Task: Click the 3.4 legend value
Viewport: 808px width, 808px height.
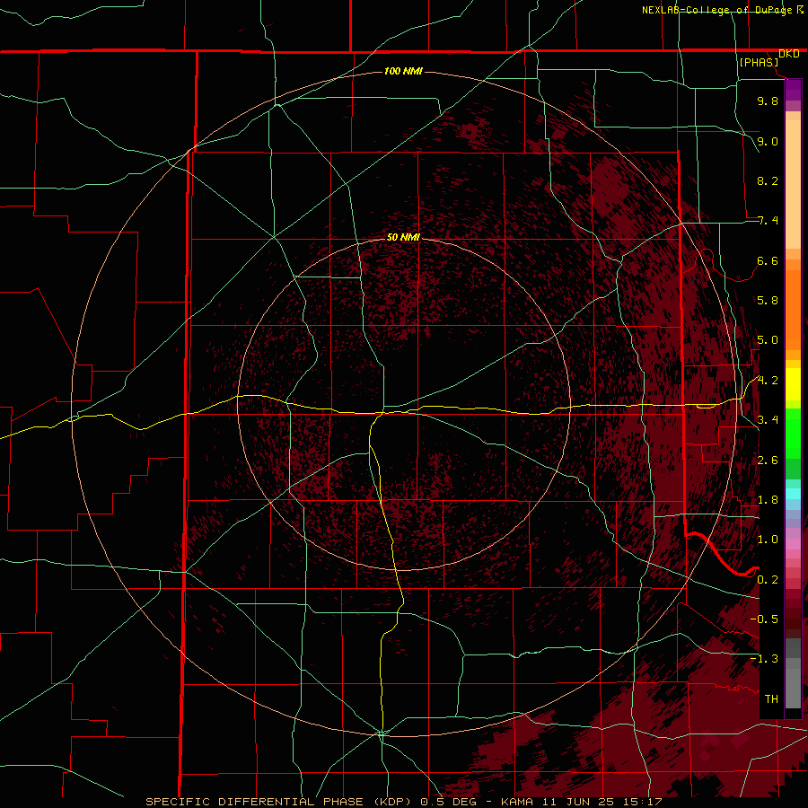Action: [x=768, y=420]
